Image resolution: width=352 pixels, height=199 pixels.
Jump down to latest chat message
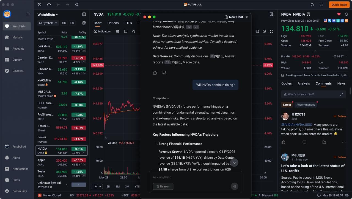tap(234, 162)
